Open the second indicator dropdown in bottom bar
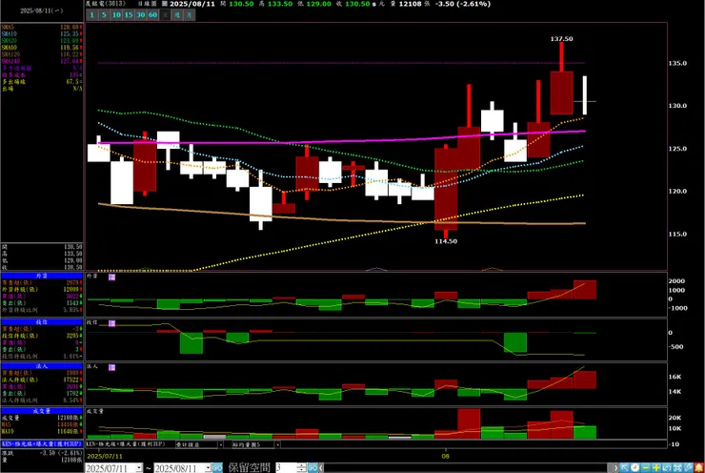Viewport: 705px width, 473px height. click(x=277, y=444)
